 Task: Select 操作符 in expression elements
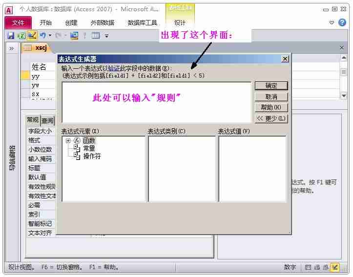click(92, 156)
